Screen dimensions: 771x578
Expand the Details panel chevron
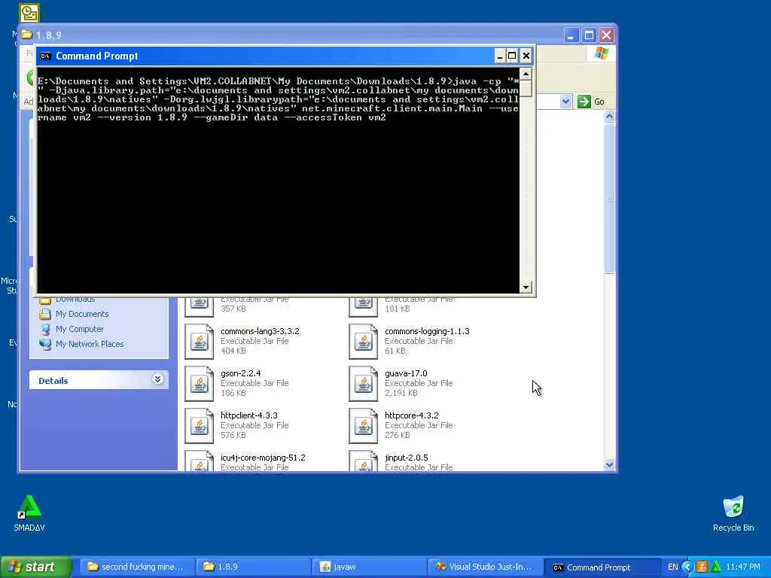[x=157, y=379]
